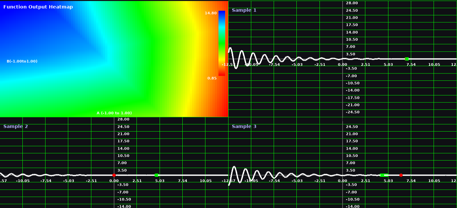Click the Function Output Heatmap title
Image resolution: width=457 pixels, height=208 pixels.
pos(38,7)
